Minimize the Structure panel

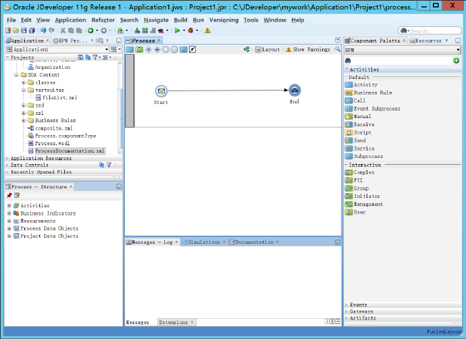point(119,186)
